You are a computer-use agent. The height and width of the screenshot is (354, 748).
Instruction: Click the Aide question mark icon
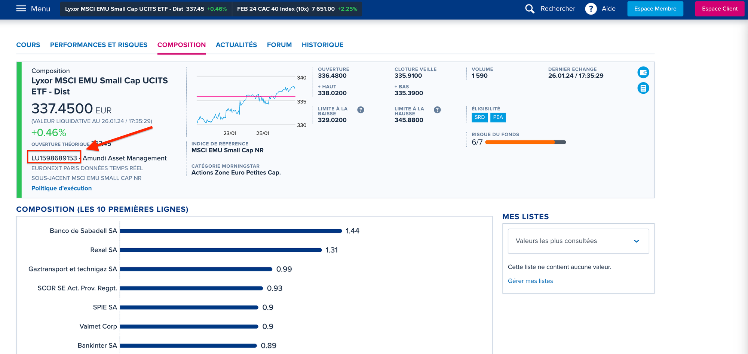[591, 9]
